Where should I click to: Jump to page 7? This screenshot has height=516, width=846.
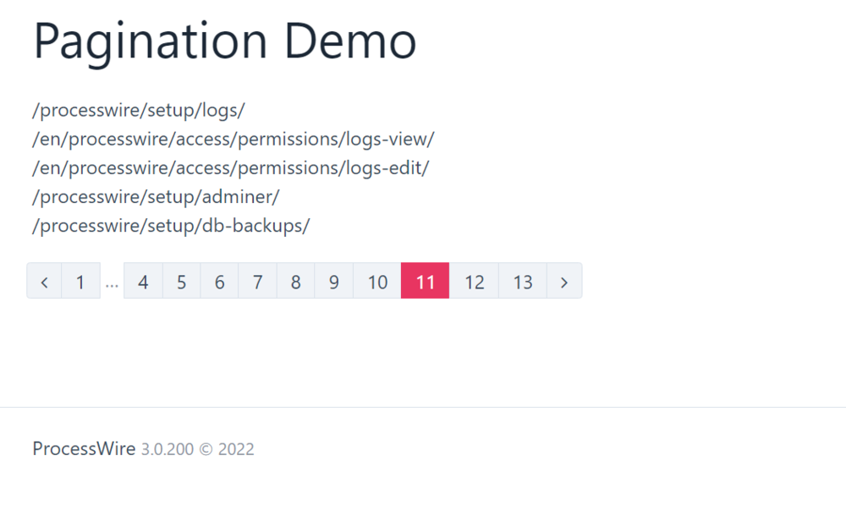click(257, 281)
